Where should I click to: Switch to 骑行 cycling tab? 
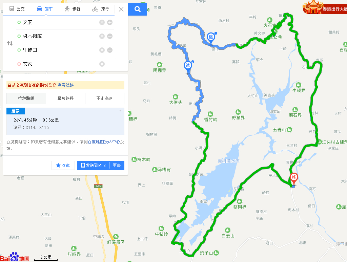tap(100, 9)
